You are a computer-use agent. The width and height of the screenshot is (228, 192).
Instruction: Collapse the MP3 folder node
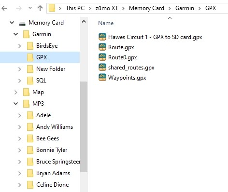click(x=15, y=104)
